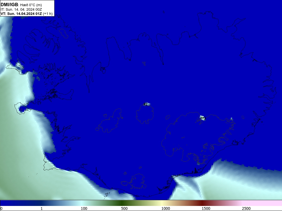This screenshot has height=211, width=282.
Task: Click the map value label starting with '27'
Action: point(202,118)
